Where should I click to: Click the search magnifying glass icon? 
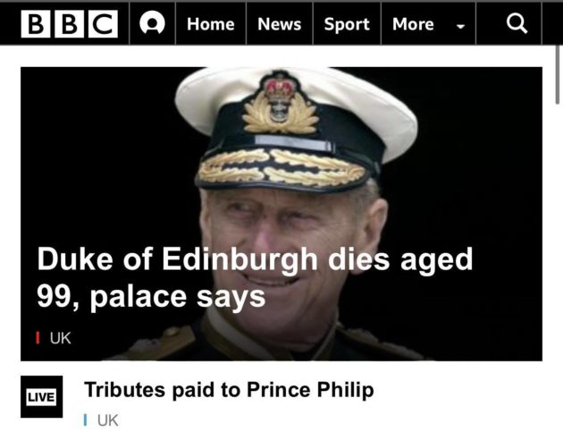click(517, 24)
